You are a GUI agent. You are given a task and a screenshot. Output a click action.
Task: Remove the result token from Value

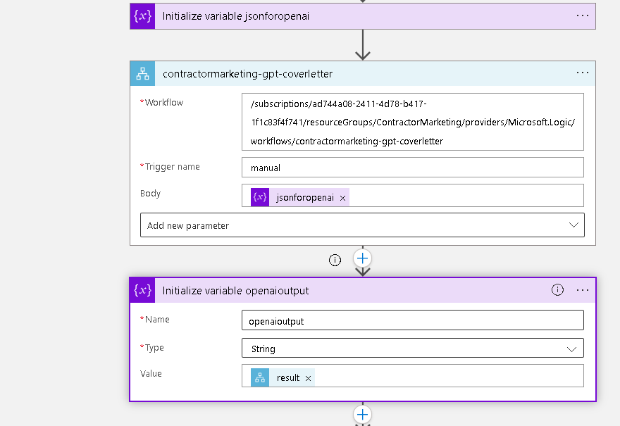(x=308, y=379)
